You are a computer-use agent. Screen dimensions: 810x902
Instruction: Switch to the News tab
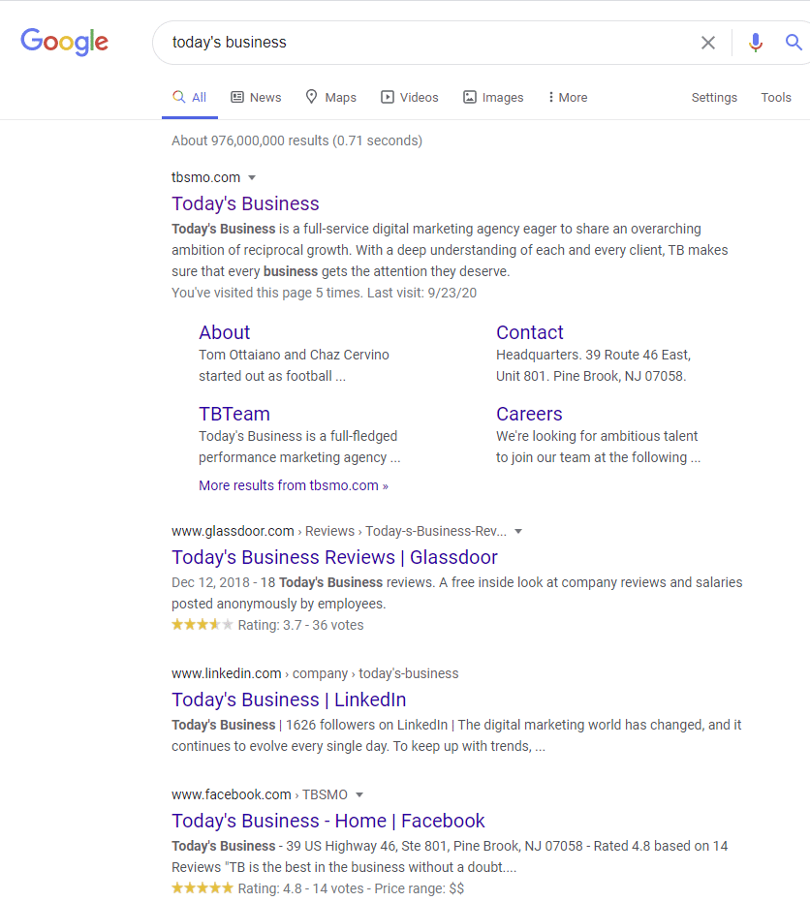click(x=256, y=97)
